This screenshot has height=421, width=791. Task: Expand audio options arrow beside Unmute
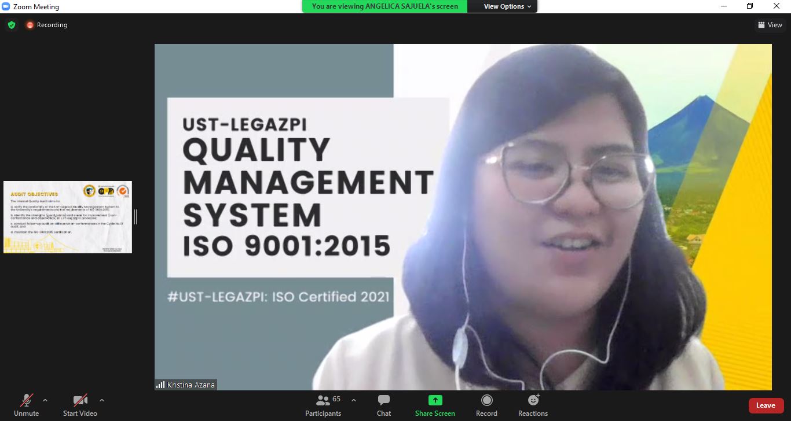(45, 400)
